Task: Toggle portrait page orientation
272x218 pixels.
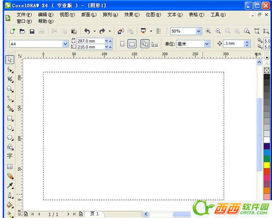Action: [122, 44]
